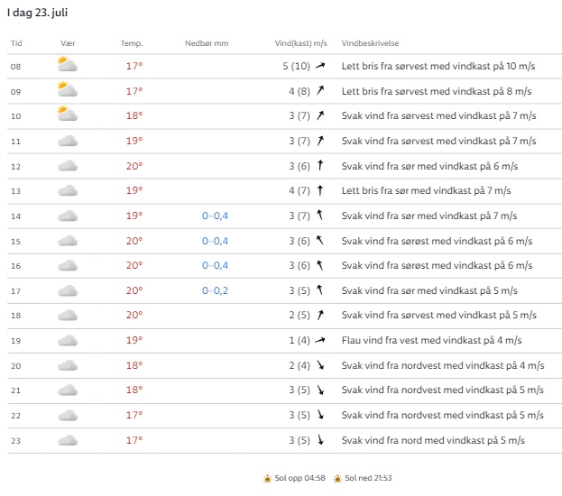Select the precipitation value 0–0,2 at 17
This screenshot has width=562, height=496.
click(215, 290)
